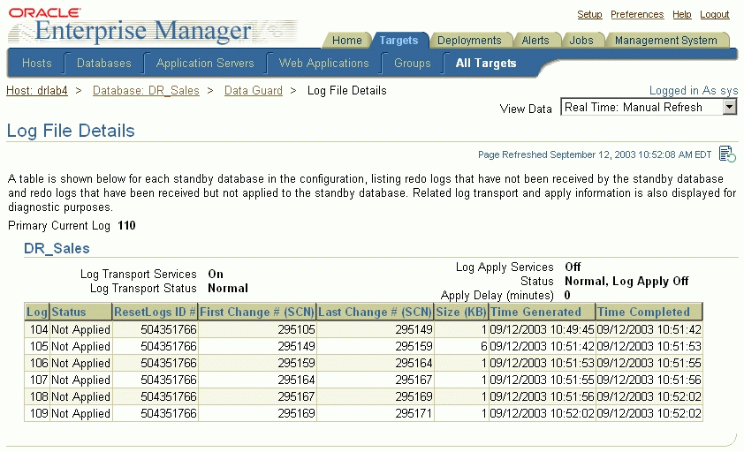Click Time Completed 09/12/2003 10:51:53
This screenshot has width=744, height=452.
[x=649, y=346]
